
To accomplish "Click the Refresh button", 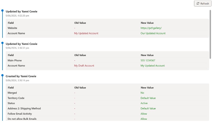I will pos(203,3).
